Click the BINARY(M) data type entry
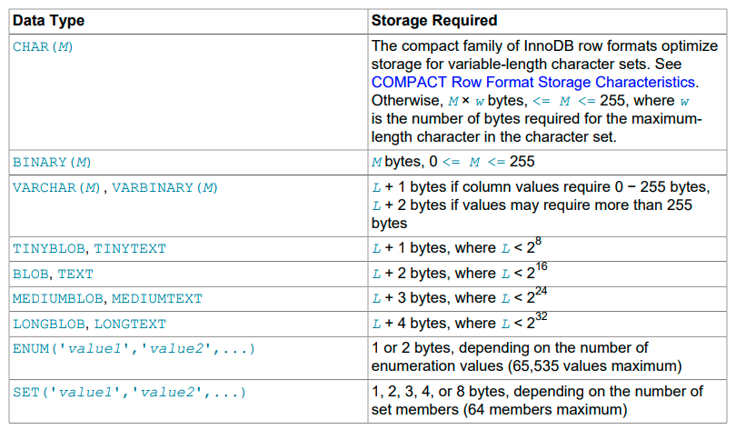Screen dimensions: 736x430 coord(52,162)
